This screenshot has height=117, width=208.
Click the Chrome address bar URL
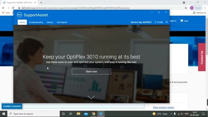[75, 8]
